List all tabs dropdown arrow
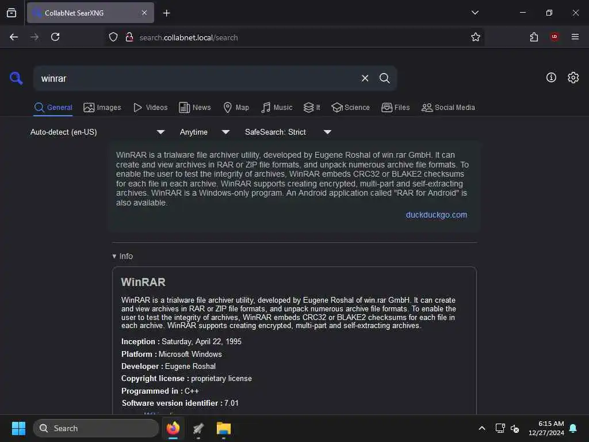Image resolution: width=589 pixels, height=442 pixels. click(475, 13)
